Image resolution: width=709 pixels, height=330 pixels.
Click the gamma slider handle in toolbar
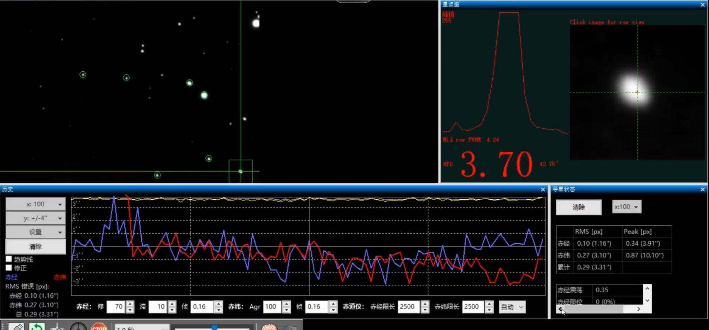[215, 328]
